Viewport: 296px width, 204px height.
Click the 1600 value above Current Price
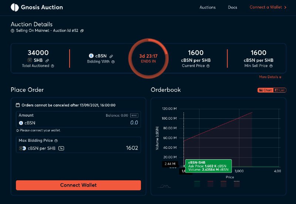pos(196,53)
